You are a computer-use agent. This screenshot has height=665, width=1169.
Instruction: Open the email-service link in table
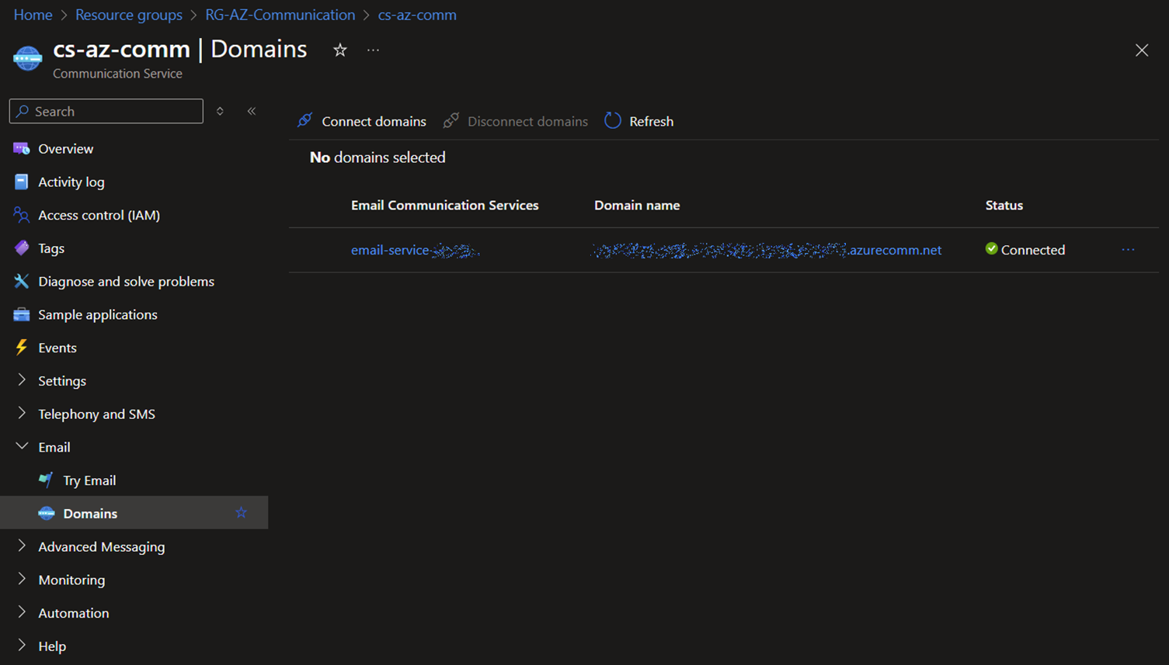coord(415,250)
